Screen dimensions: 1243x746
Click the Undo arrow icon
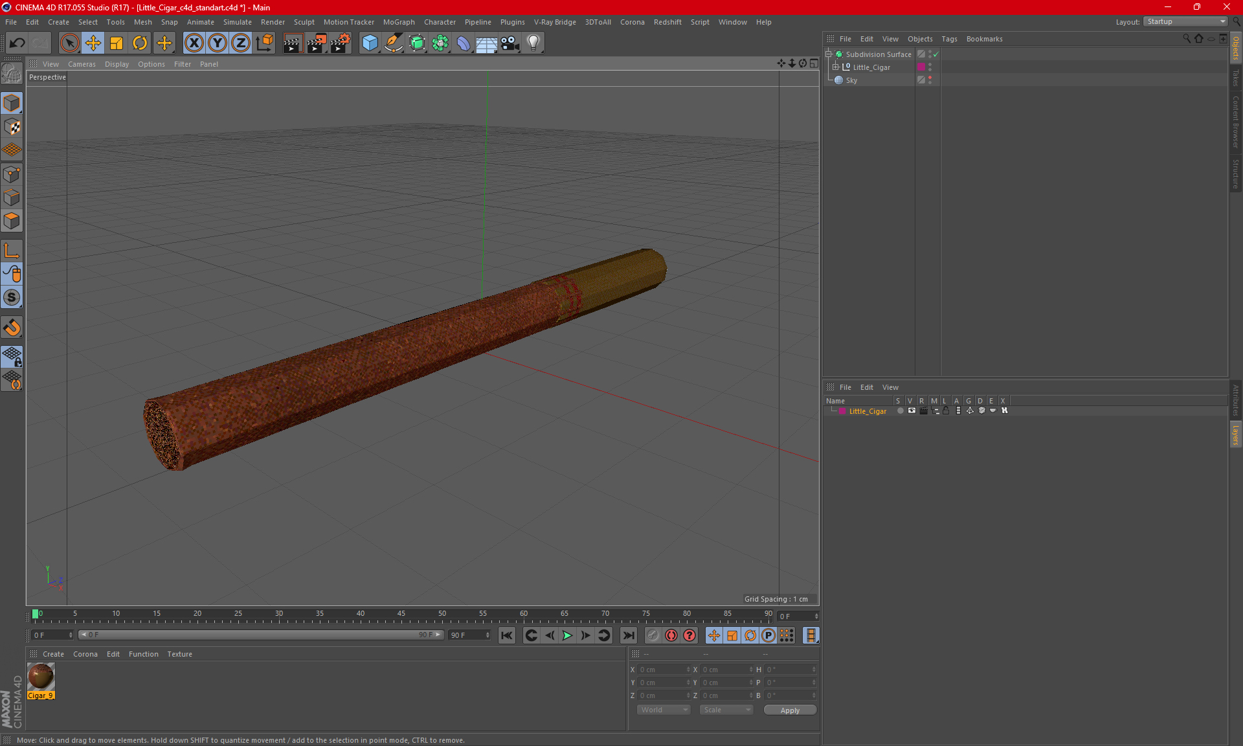point(17,43)
